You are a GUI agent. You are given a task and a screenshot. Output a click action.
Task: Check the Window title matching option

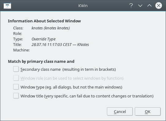click(x=16, y=96)
